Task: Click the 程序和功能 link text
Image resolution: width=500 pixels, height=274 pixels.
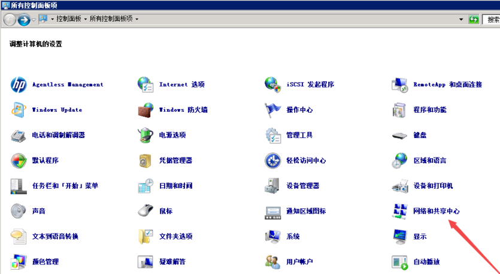Action: (x=430, y=110)
